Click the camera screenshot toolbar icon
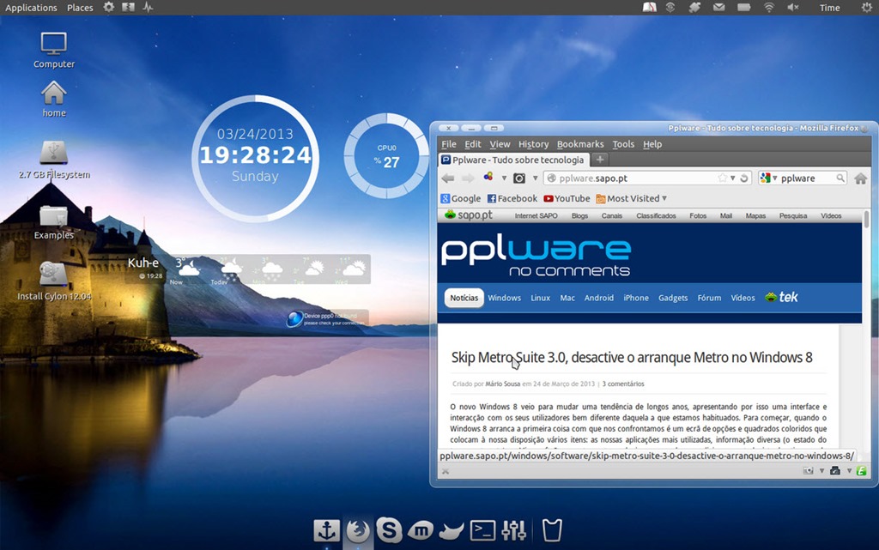 pyautogui.click(x=519, y=178)
